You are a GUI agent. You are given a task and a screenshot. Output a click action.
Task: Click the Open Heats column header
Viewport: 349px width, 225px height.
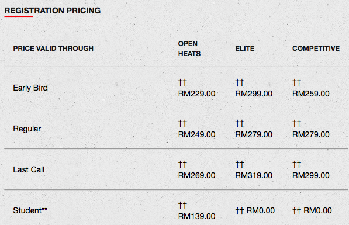189,49
